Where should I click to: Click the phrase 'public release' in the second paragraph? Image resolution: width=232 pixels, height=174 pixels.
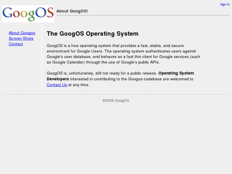pos(144,73)
